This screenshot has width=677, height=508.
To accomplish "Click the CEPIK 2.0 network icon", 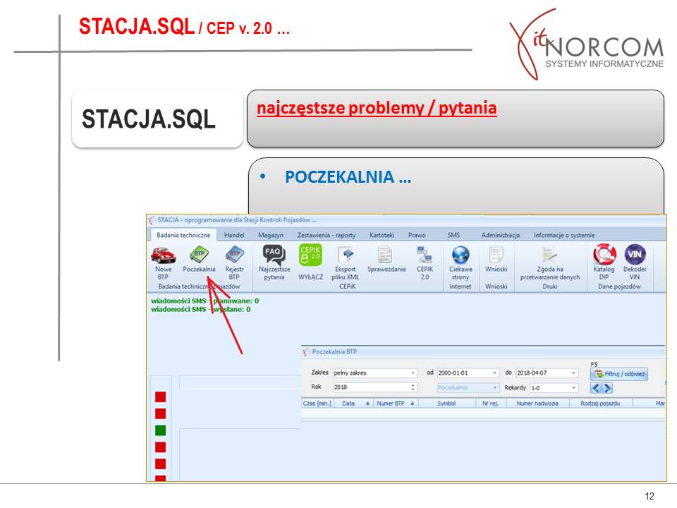I will pos(425,254).
